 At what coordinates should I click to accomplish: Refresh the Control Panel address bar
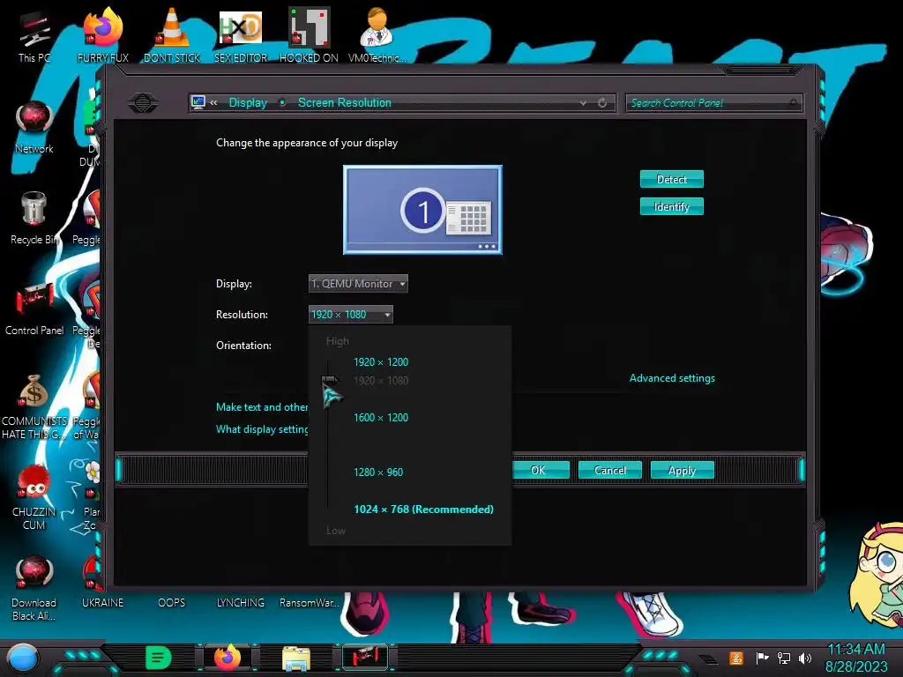pyautogui.click(x=602, y=103)
